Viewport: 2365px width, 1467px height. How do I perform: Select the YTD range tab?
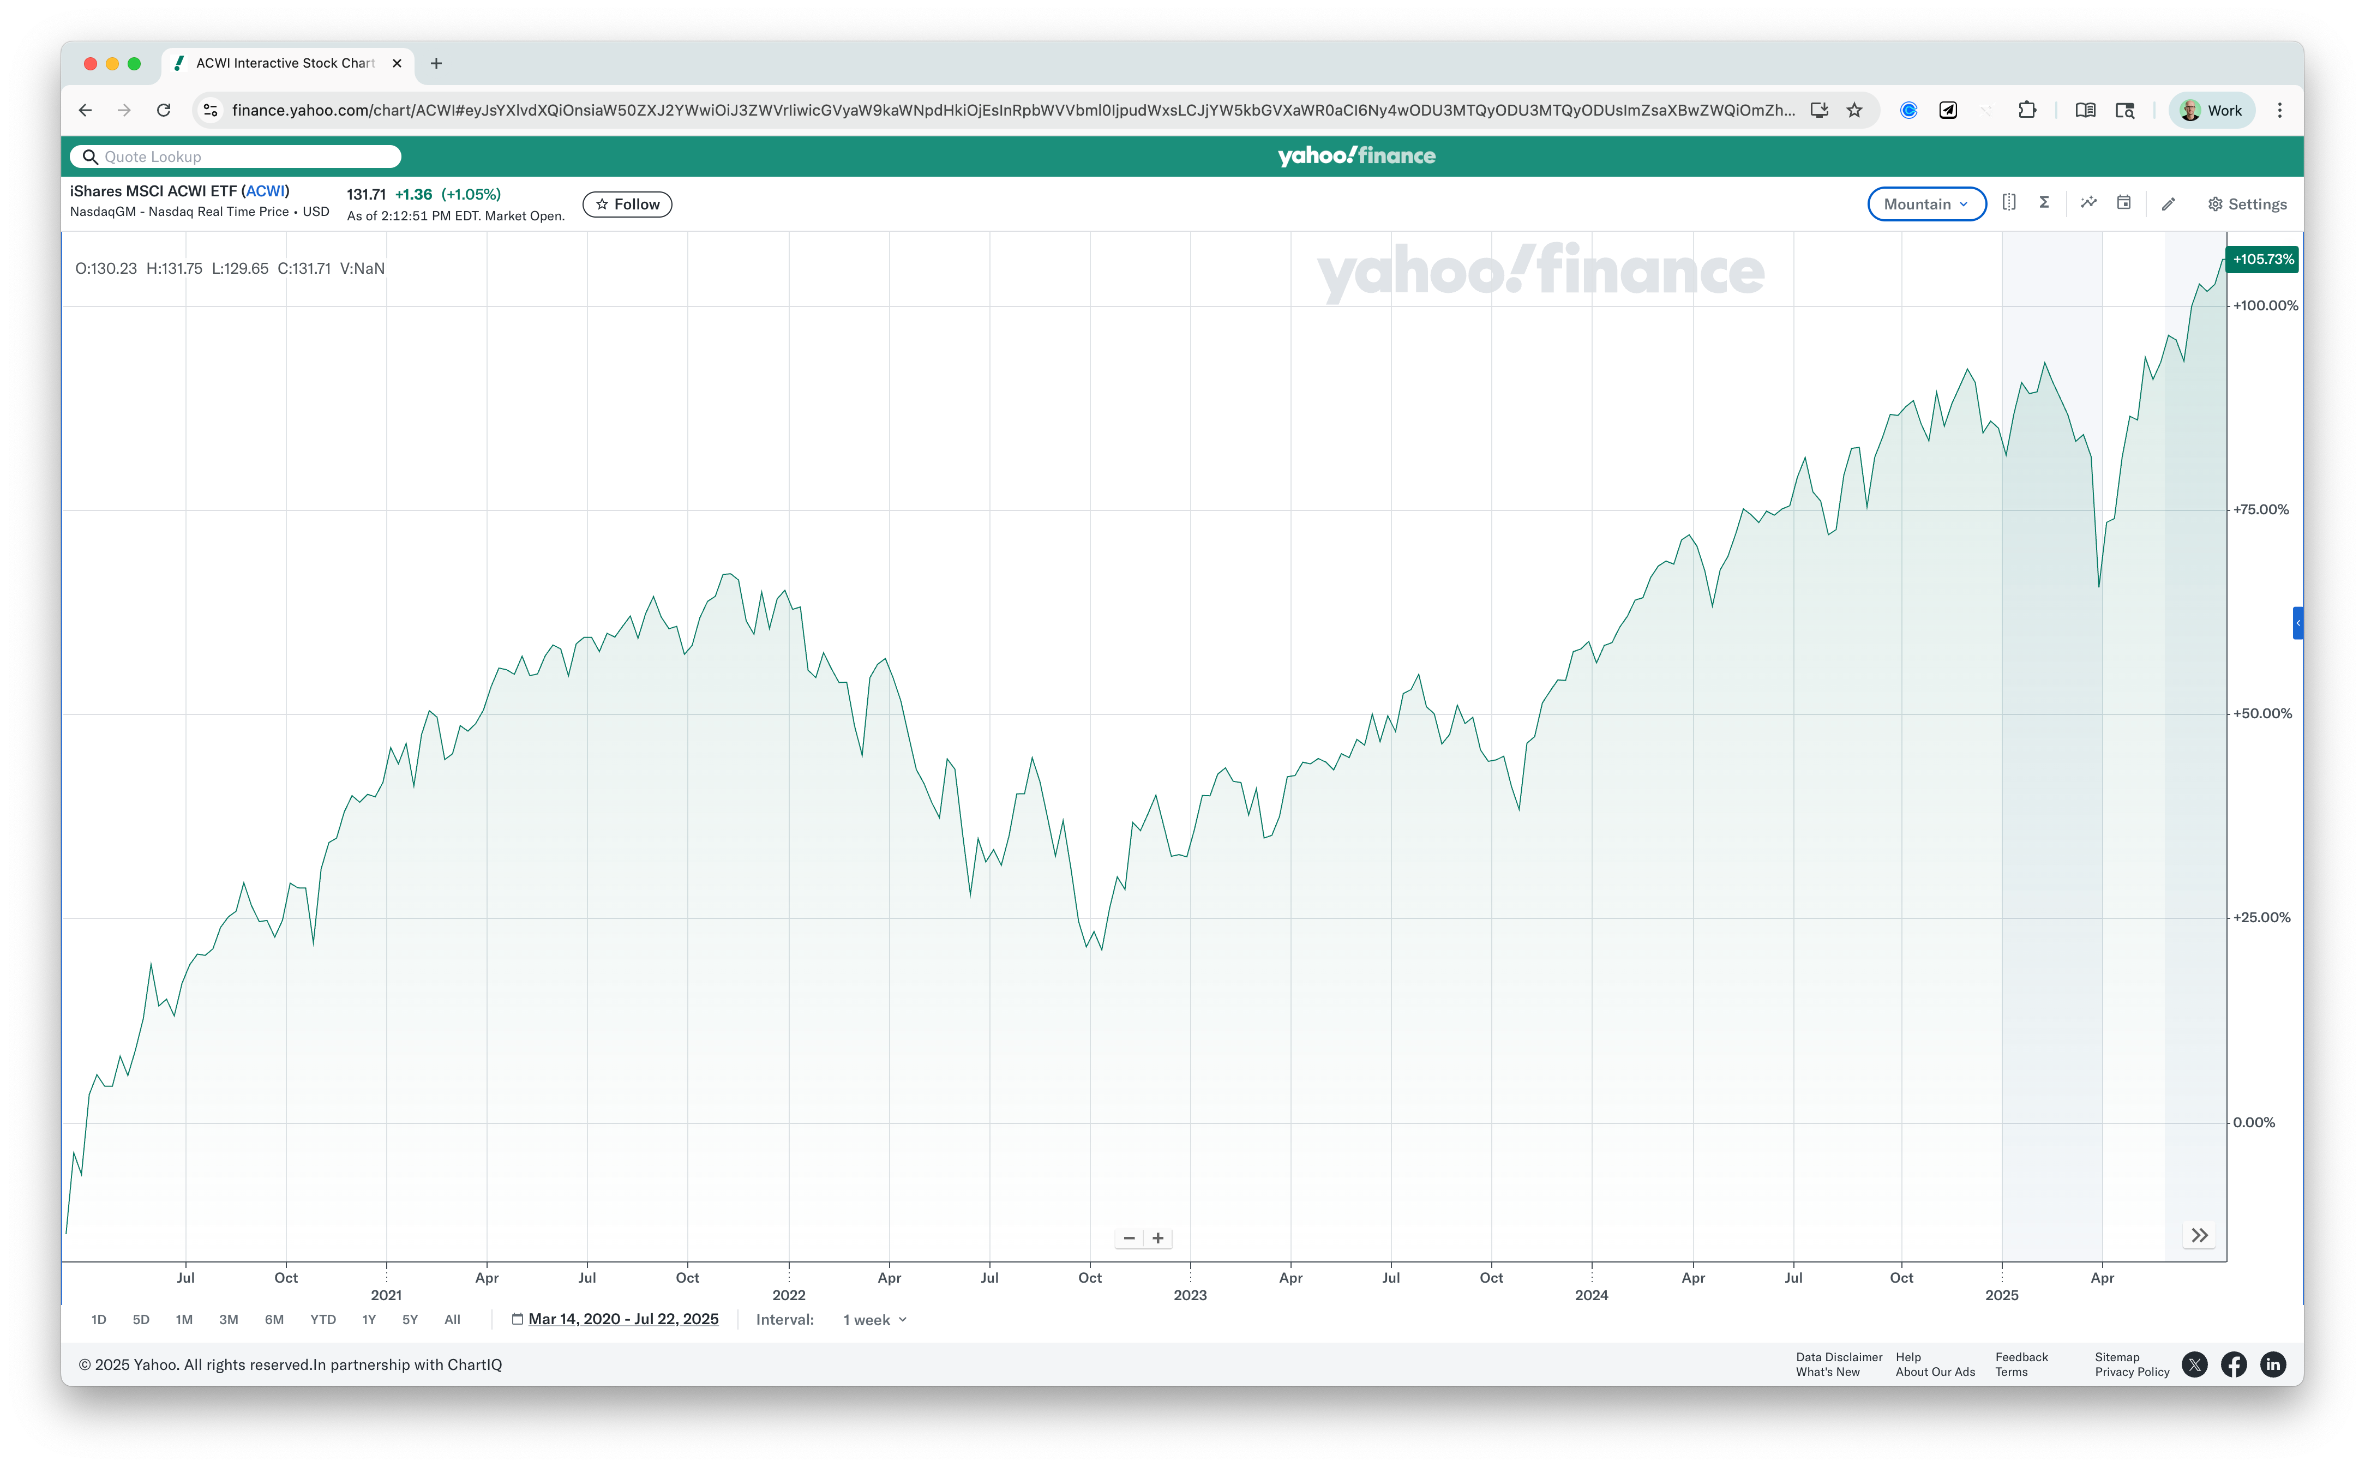pyautogui.click(x=322, y=1320)
